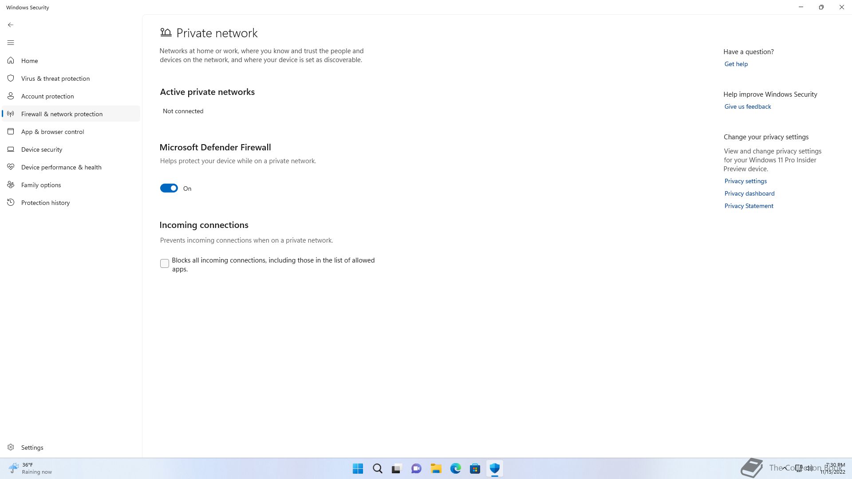Image resolution: width=852 pixels, height=479 pixels.
Task: Go back using the back arrow
Action: [11, 25]
